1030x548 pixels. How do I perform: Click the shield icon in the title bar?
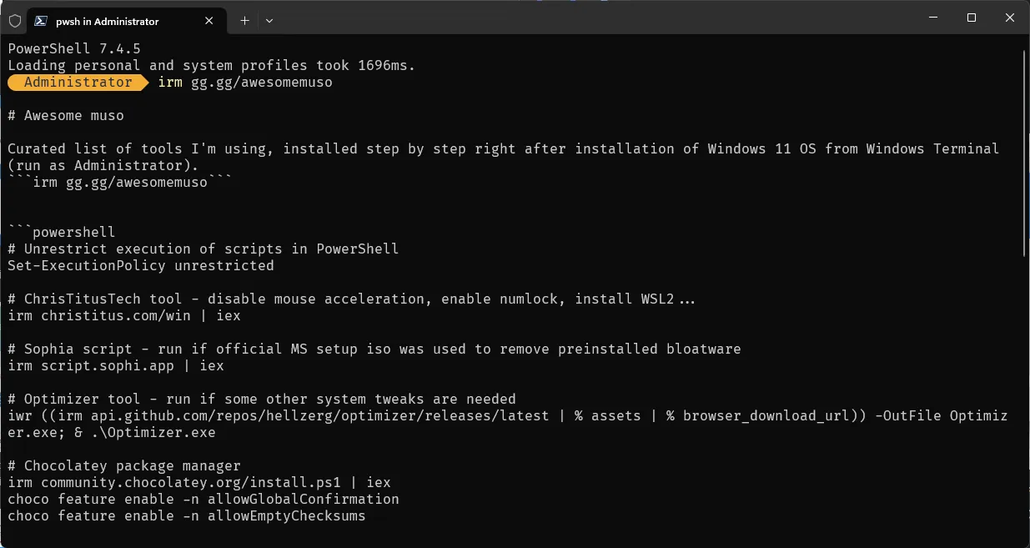click(14, 21)
